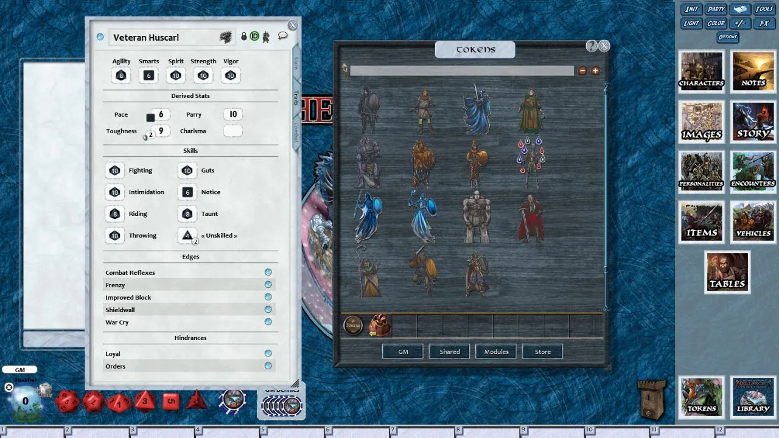Open the speech bubble icon on Huscarl sheet
779x438 pixels.
tap(282, 36)
